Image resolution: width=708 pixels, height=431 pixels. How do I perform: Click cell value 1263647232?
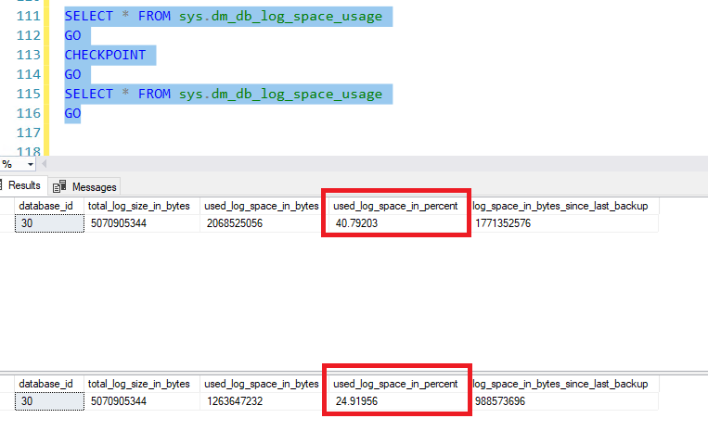pyautogui.click(x=235, y=401)
